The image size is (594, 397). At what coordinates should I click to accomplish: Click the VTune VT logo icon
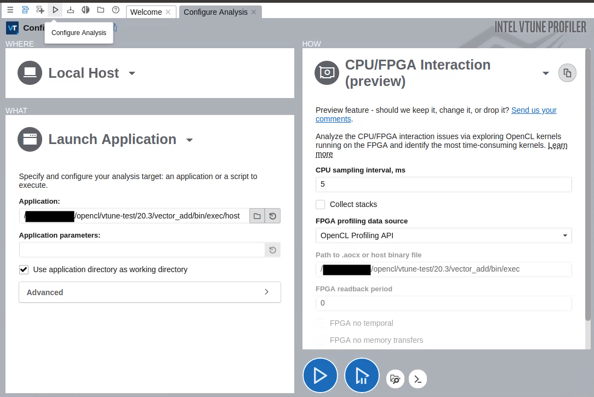click(x=13, y=27)
